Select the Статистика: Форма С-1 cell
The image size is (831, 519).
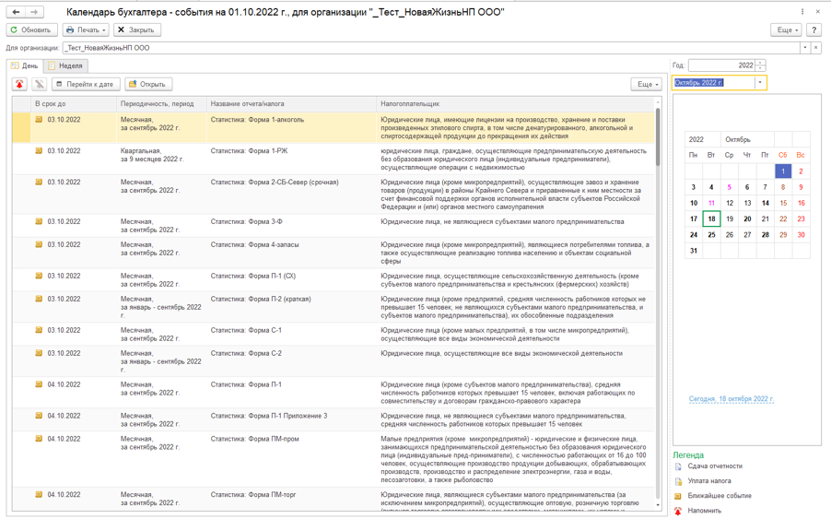(x=291, y=334)
